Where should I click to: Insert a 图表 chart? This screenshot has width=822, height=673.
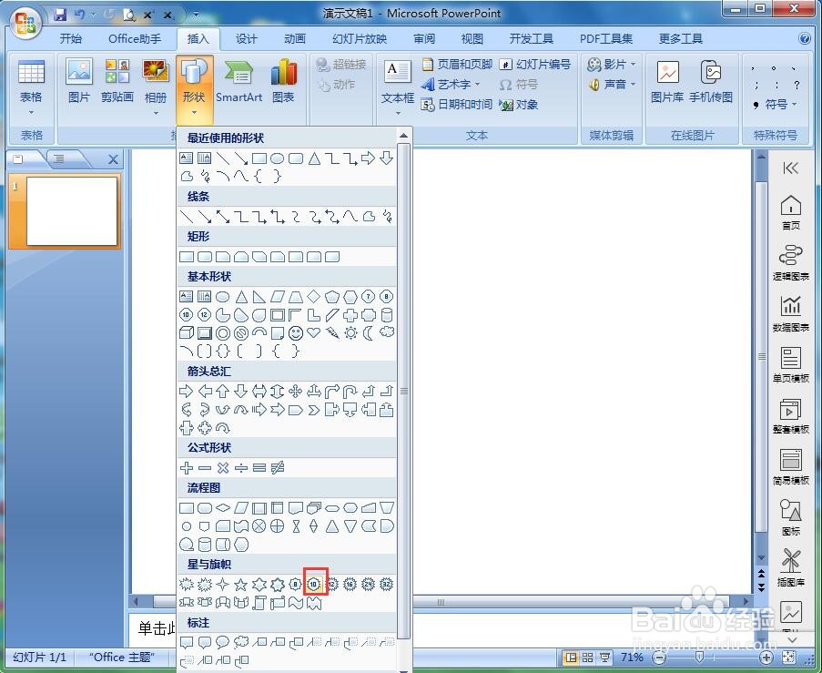(x=284, y=81)
